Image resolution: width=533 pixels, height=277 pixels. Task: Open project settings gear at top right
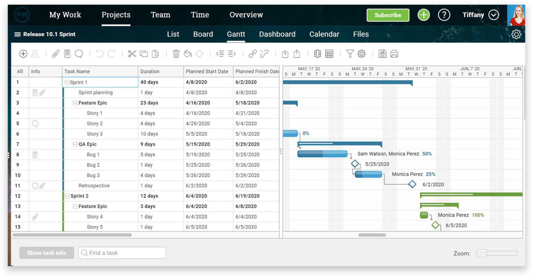[516, 34]
